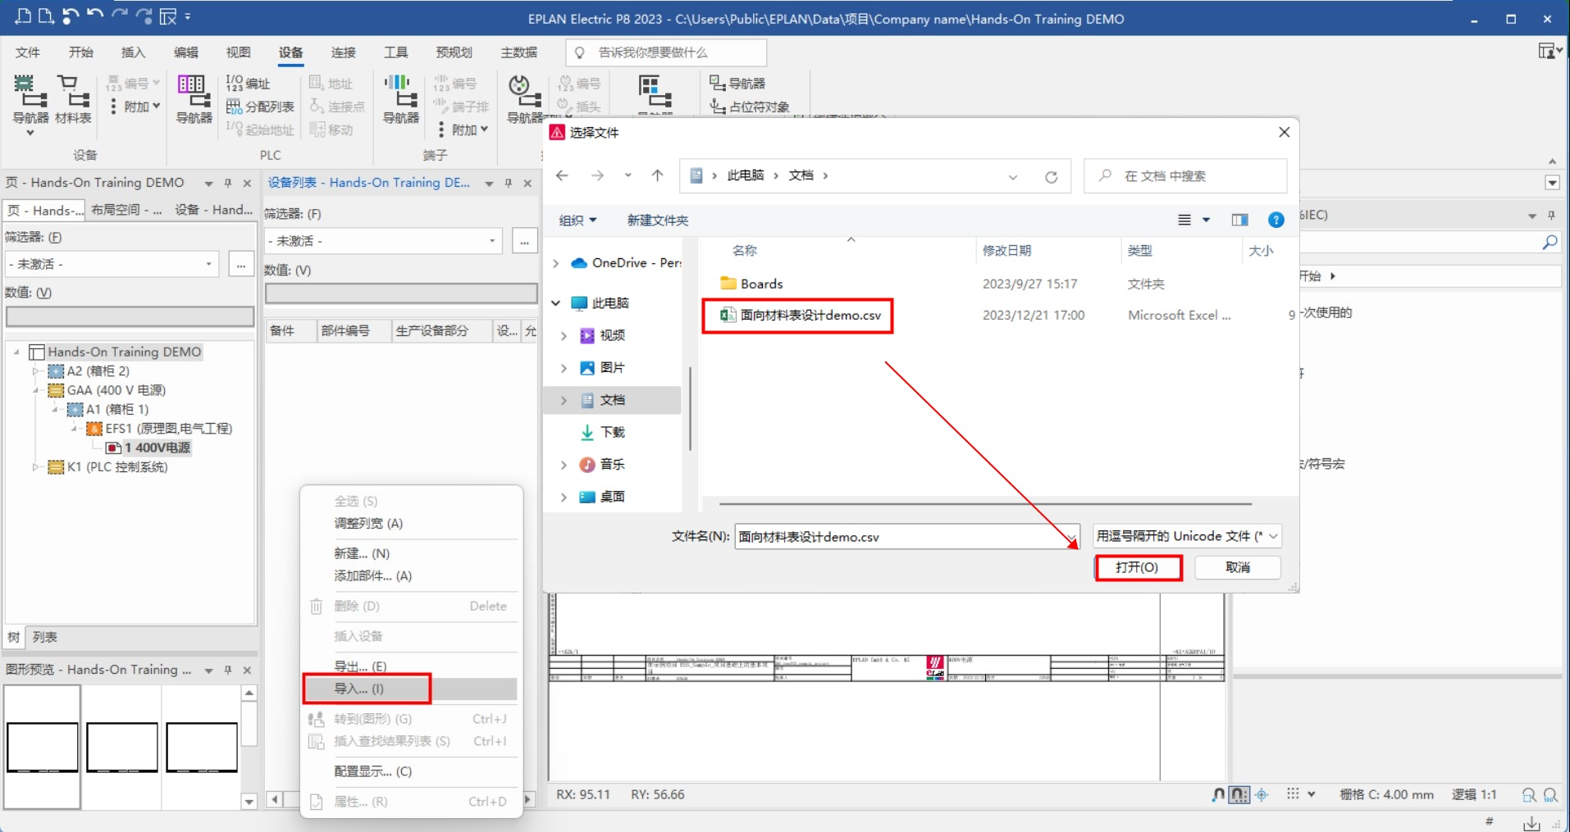The height and width of the screenshot is (832, 1570).
Task: Sort by 修改日期 column header
Action: point(1006,251)
